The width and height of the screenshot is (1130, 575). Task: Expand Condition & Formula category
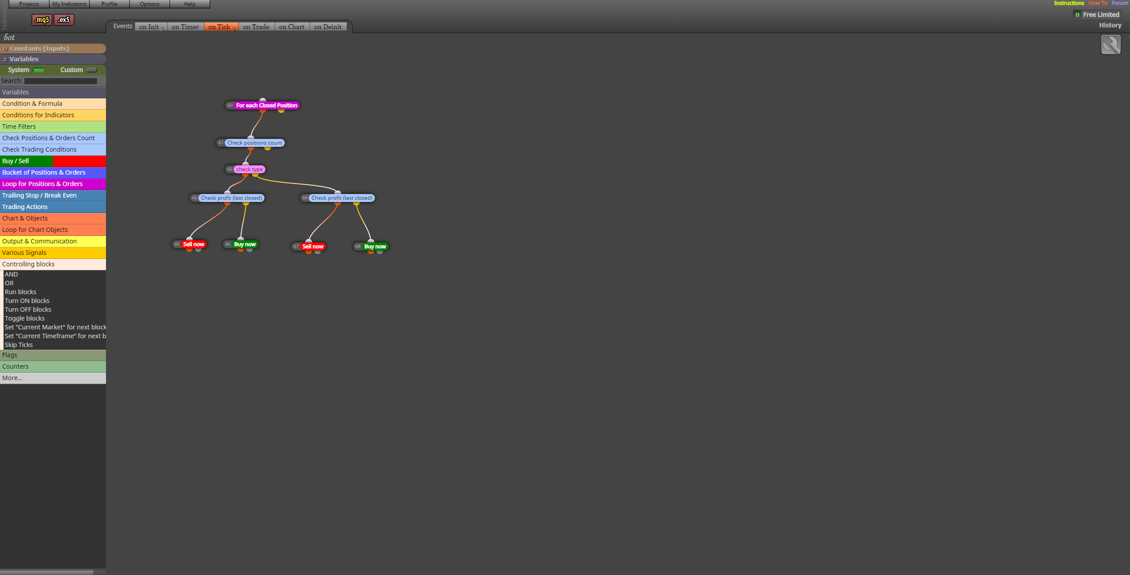53,104
